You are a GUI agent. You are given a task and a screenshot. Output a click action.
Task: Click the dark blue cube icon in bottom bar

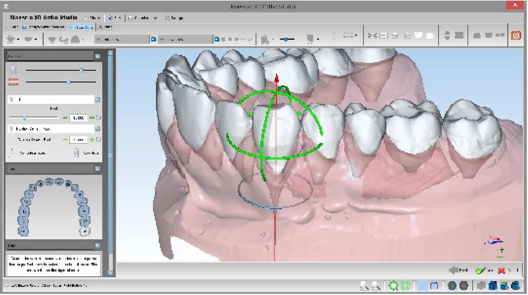pos(492,285)
